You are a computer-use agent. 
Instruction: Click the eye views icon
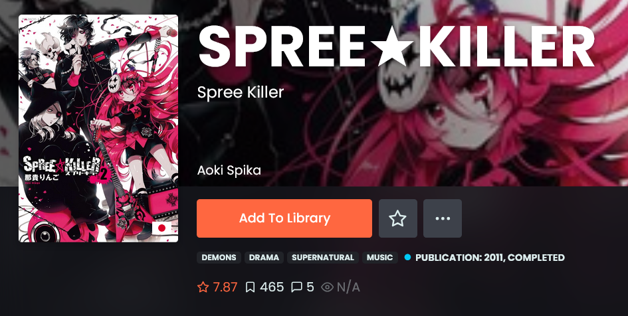[x=327, y=287]
